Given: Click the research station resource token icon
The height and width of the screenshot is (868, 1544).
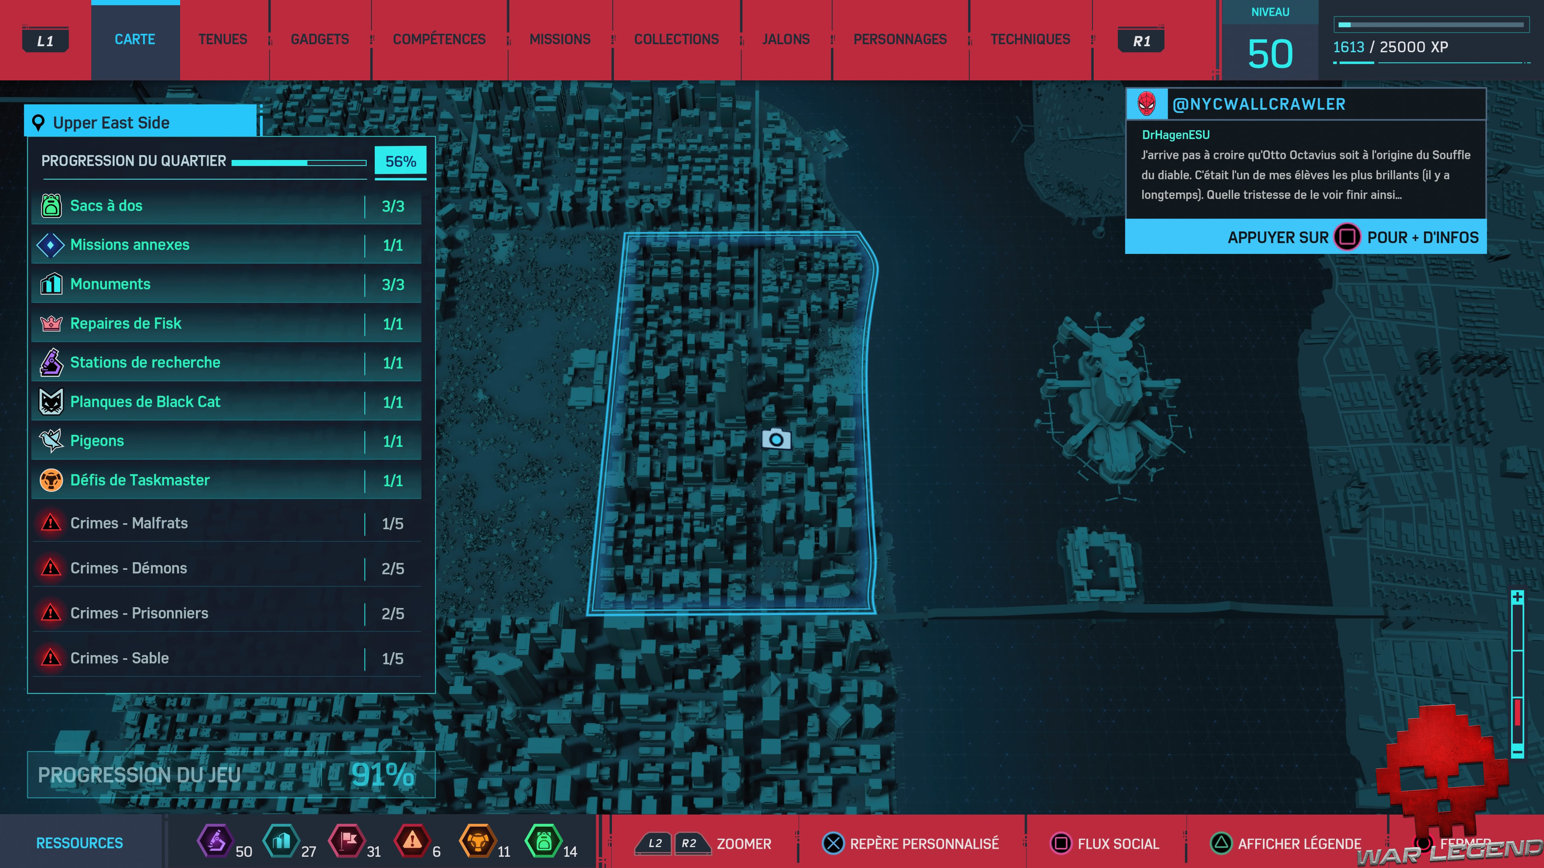Looking at the screenshot, I should point(216,841).
